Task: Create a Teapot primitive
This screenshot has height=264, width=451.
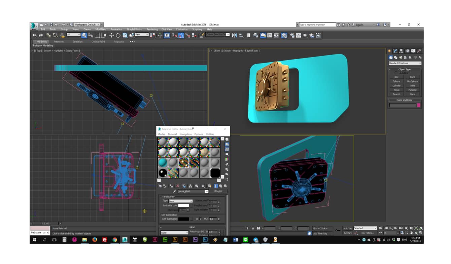Action: click(x=396, y=94)
